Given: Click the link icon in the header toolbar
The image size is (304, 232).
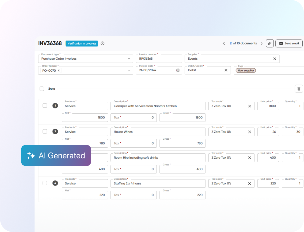Looking at the screenshot, I should [x=270, y=43].
